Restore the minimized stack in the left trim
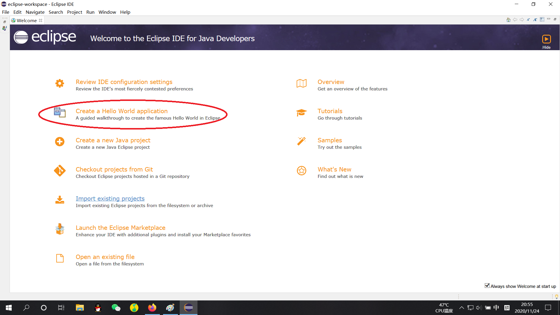560x315 pixels. pos(5,22)
